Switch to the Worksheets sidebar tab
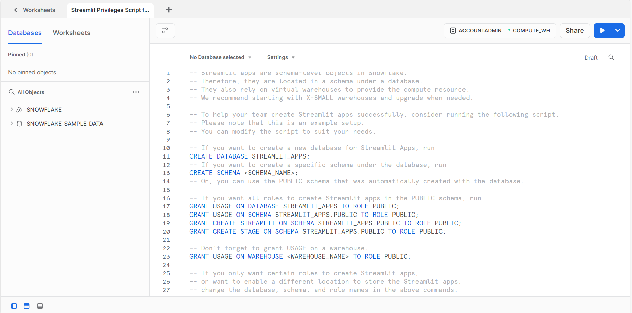 [x=72, y=33]
